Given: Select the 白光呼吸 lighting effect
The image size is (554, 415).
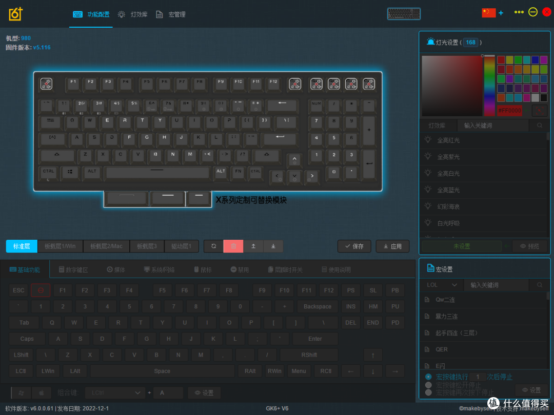Looking at the screenshot, I should click(x=483, y=223).
